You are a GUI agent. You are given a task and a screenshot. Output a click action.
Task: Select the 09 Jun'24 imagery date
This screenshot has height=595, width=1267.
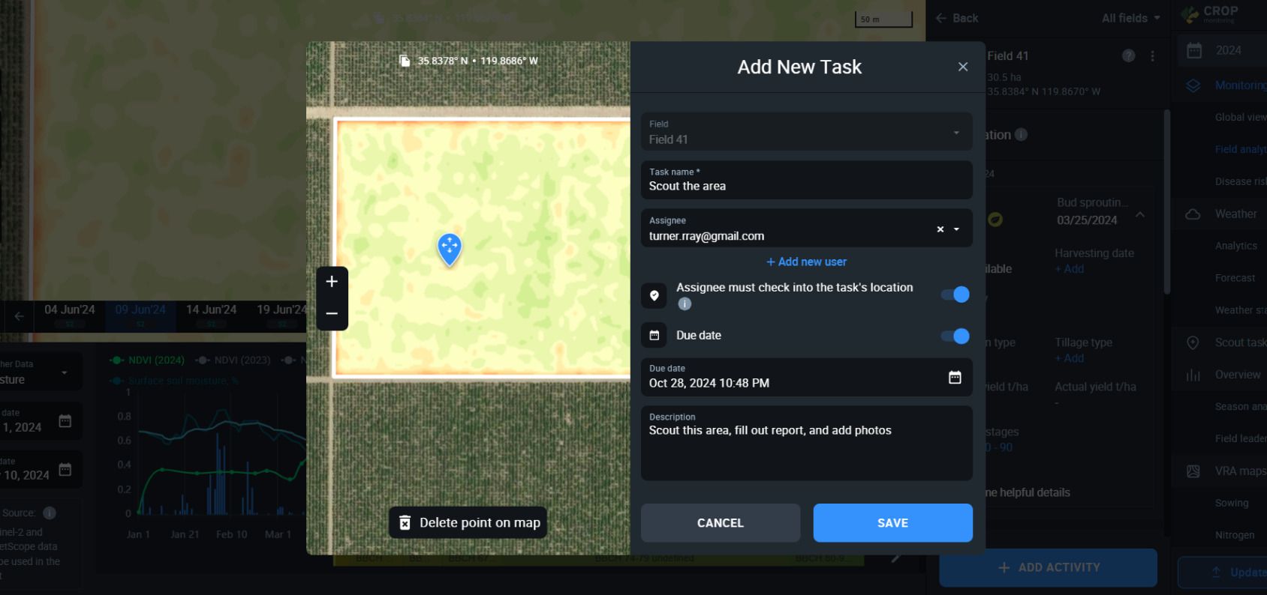coord(140,315)
